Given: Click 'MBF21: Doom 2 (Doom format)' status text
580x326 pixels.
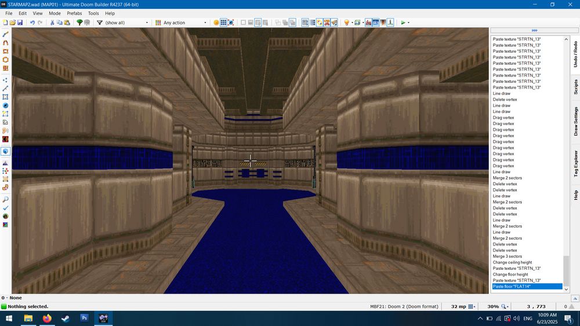Looking at the screenshot, I should pos(404,306).
